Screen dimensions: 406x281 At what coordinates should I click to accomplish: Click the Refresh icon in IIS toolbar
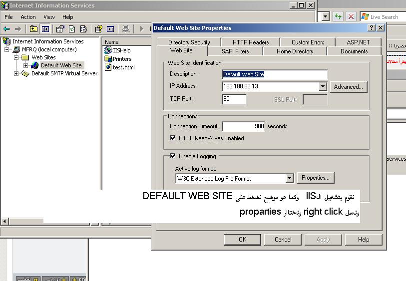click(x=72, y=29)
